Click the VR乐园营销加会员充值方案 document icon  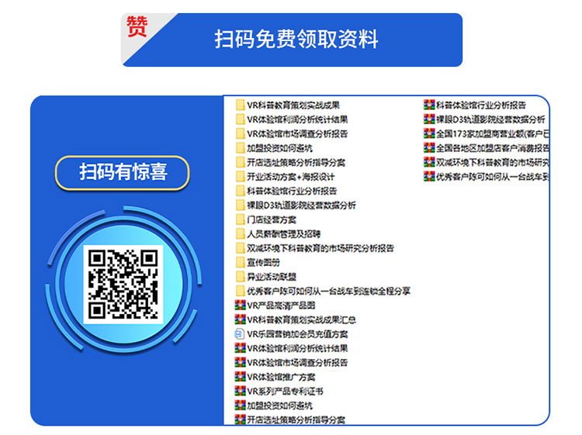pyautogui.click(x=240, y=334)
